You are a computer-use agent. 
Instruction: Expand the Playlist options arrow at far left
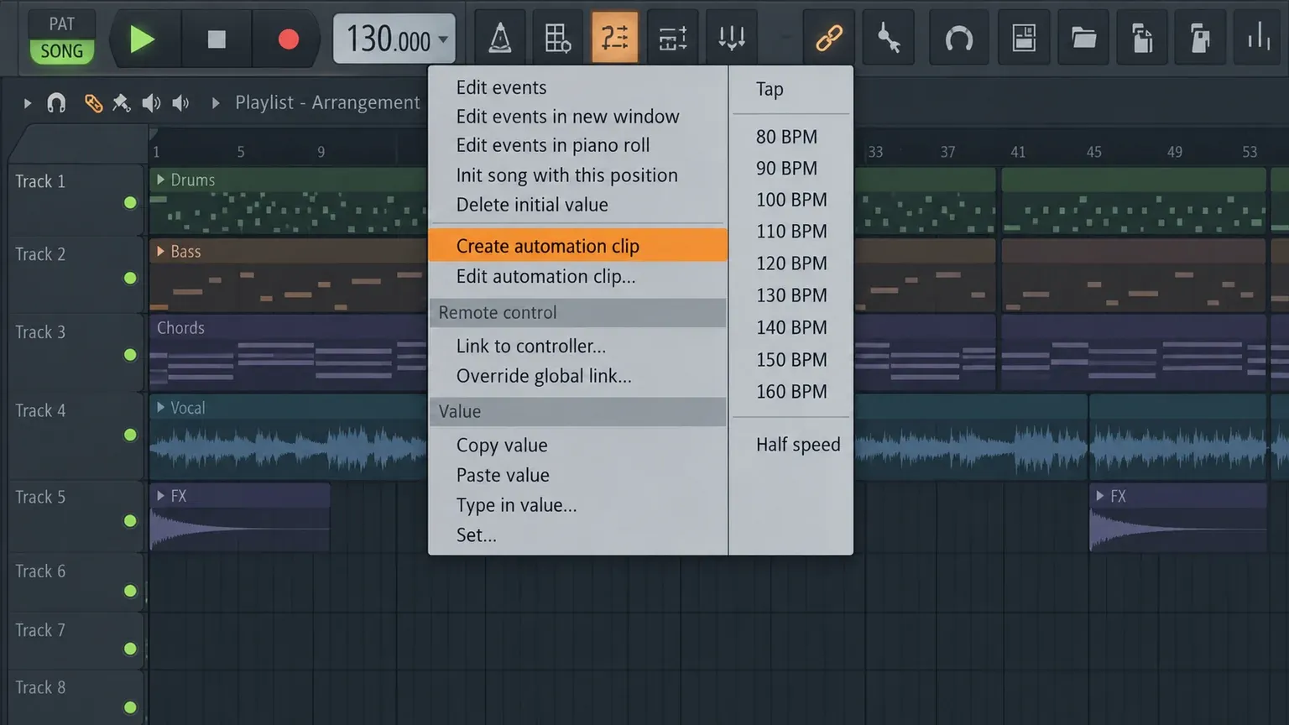(x=27, y=103)
